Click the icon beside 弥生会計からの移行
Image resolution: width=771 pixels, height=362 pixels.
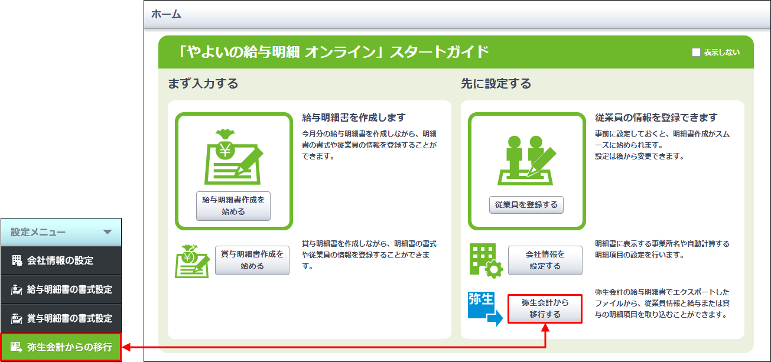coord(17,347)
